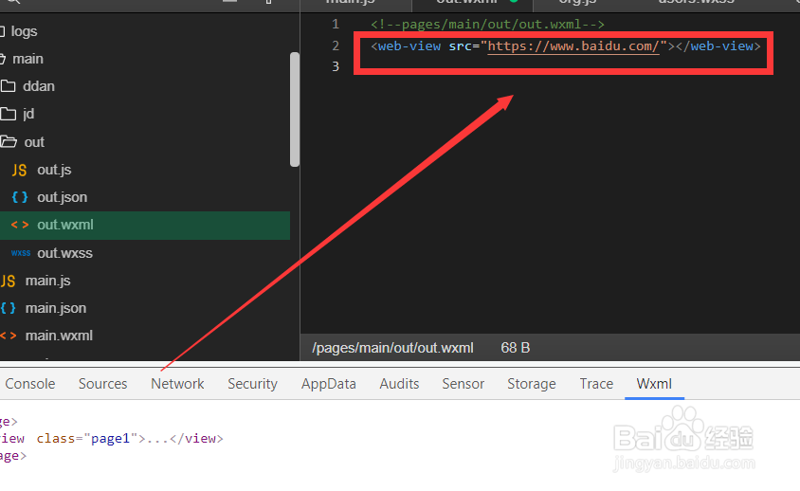
Task: Click the comment on editor line 1
Action: 487,24
